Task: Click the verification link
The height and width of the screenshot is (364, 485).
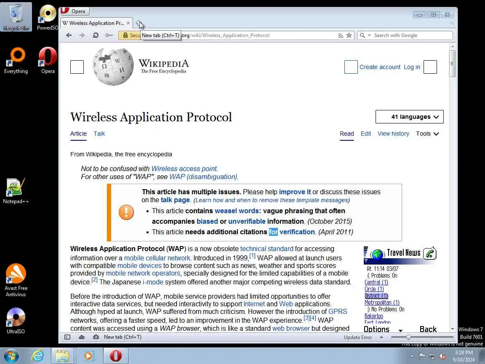Action: click(297, 232)
